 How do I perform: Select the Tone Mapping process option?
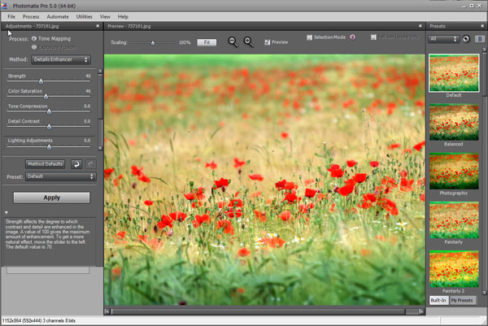coord(35,38)
